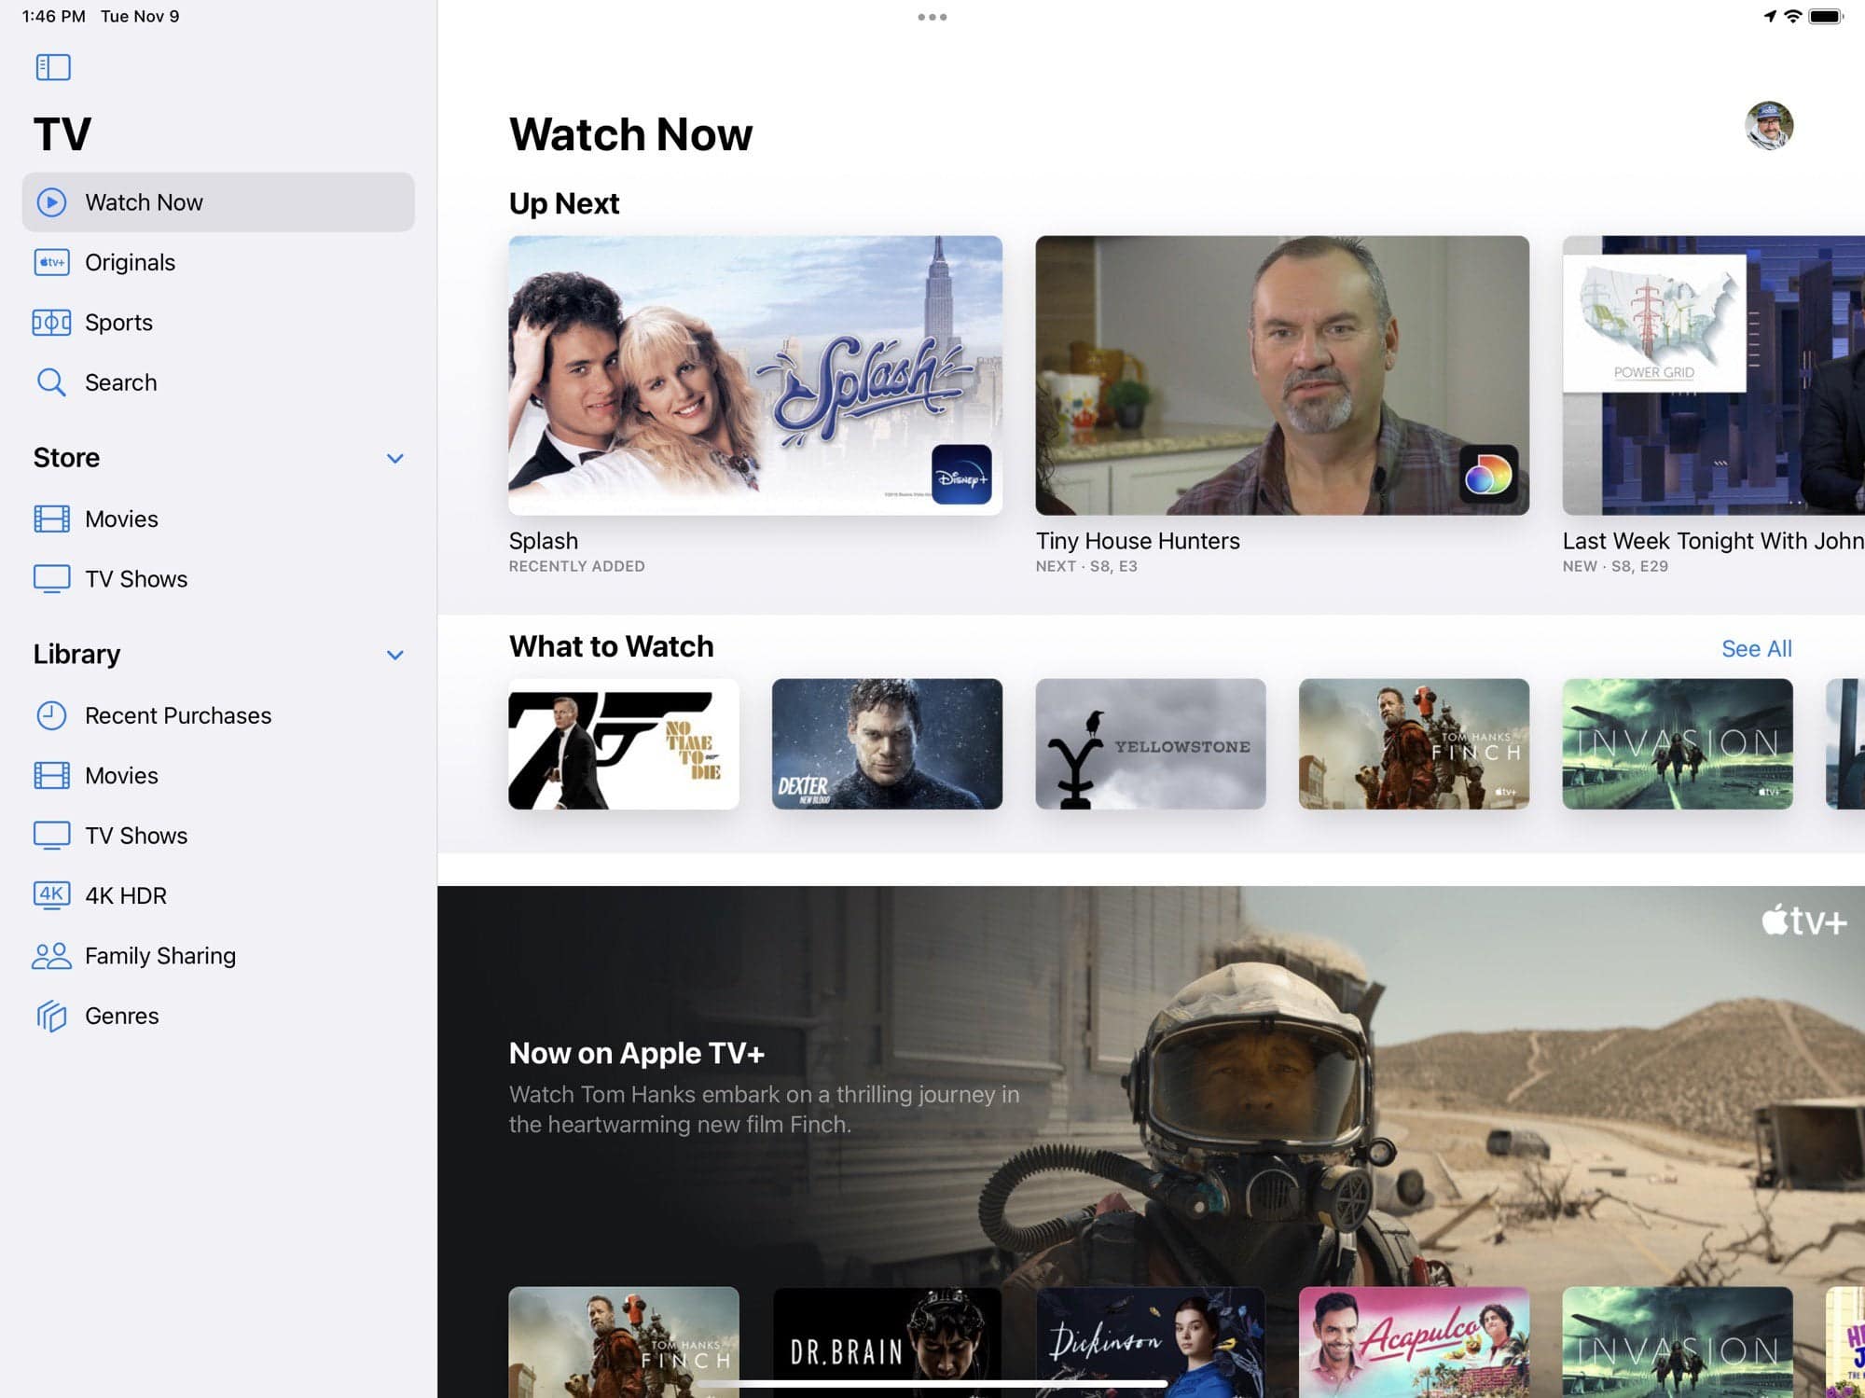
Task: Select the 4K HDR library icon
Action: [x=53, y=894]
